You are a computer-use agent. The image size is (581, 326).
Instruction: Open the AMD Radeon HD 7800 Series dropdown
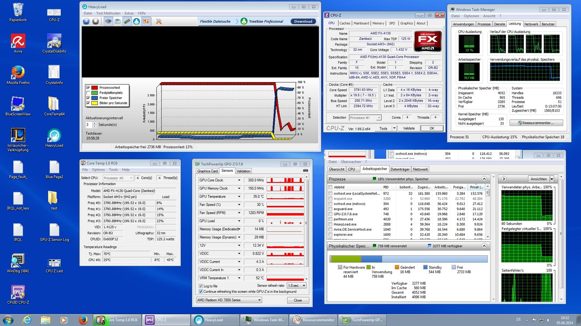tap(229, 300)
